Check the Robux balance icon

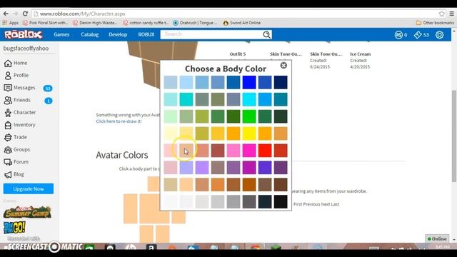[x=398, y=35]
